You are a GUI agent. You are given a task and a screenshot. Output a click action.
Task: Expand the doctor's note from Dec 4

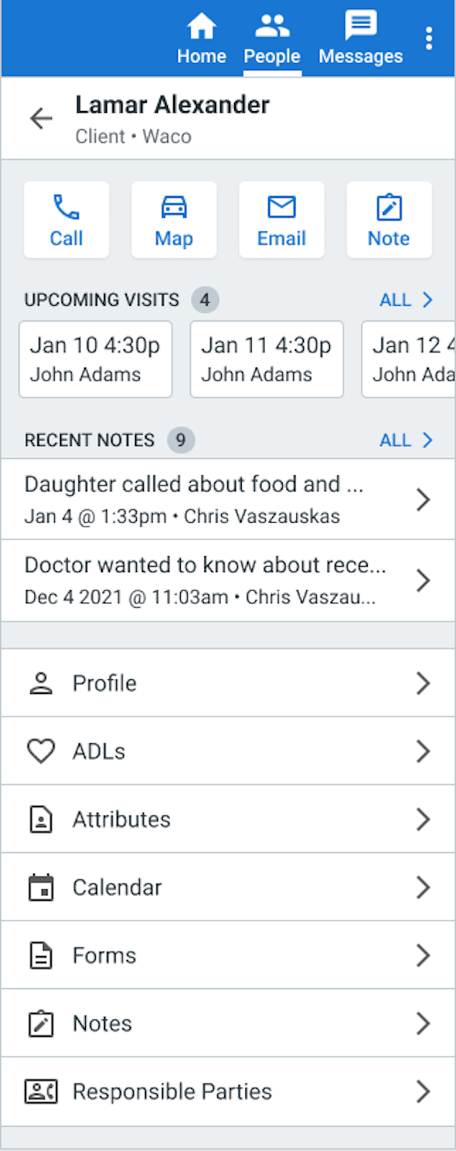[423, 580]
